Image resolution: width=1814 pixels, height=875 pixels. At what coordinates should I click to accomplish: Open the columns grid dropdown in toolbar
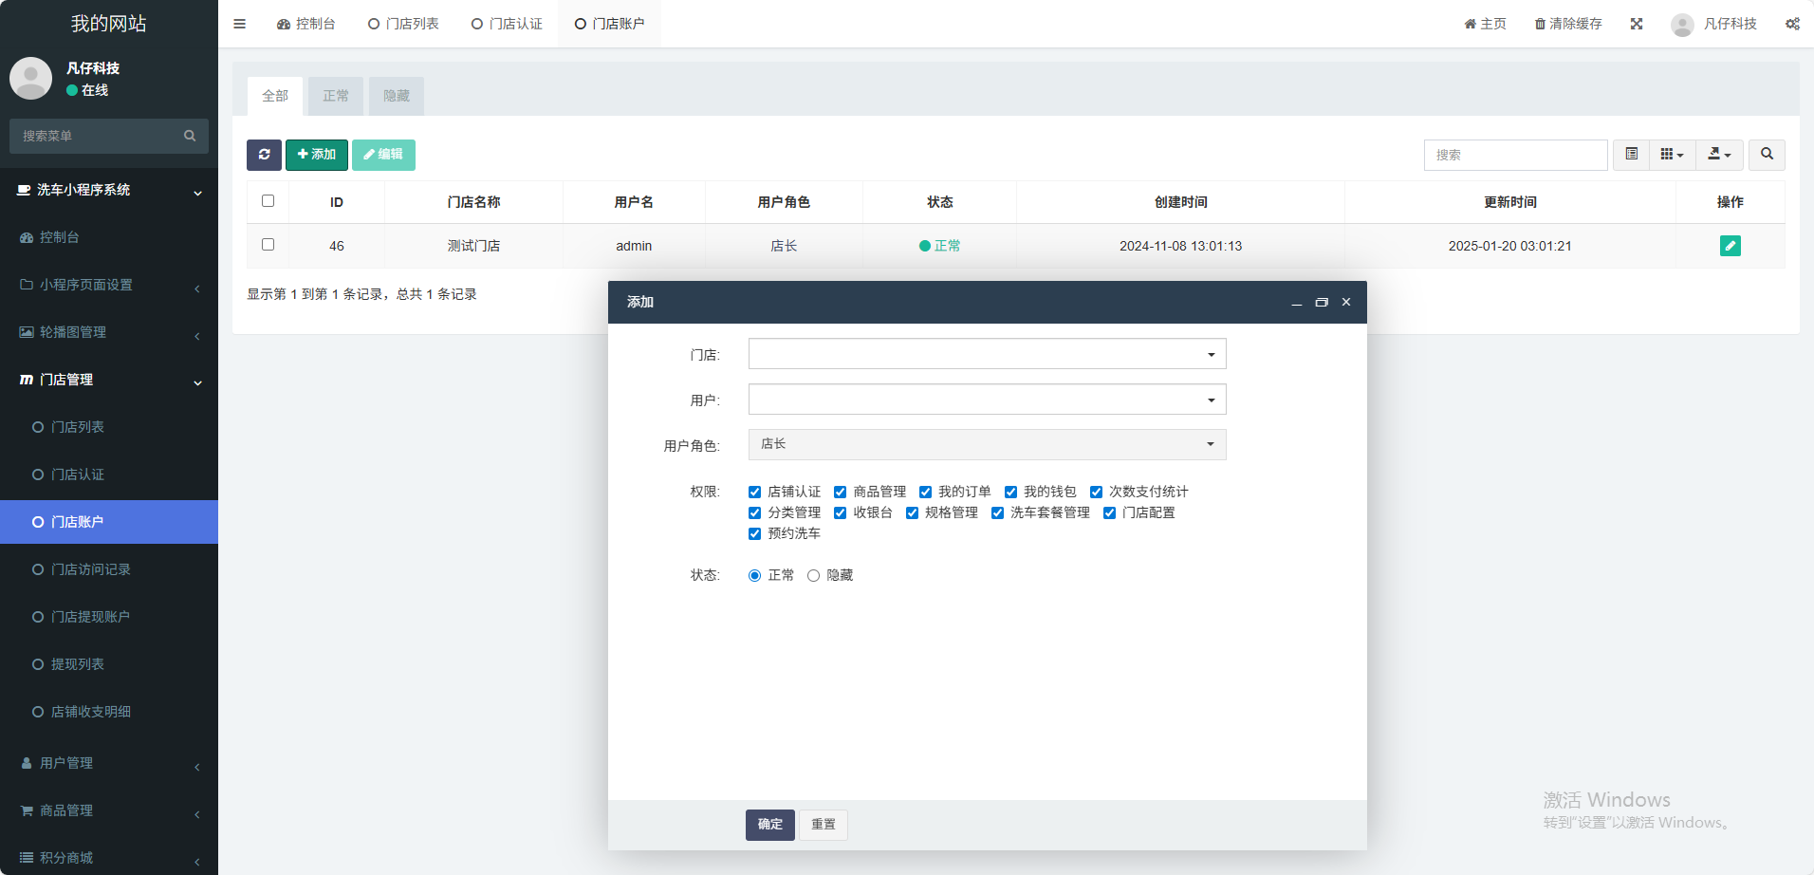(x=1672, y=155)
